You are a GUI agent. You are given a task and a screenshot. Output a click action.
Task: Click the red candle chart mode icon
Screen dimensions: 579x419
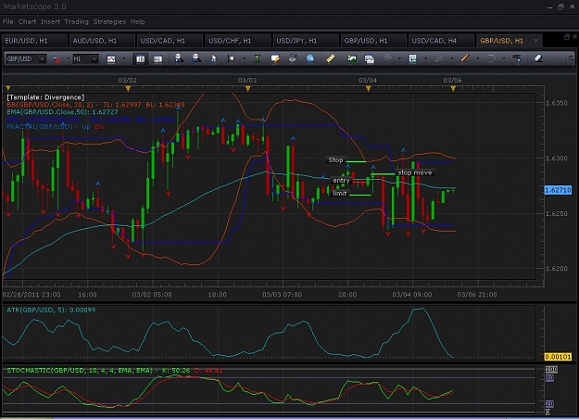click(x=57, y=58)
